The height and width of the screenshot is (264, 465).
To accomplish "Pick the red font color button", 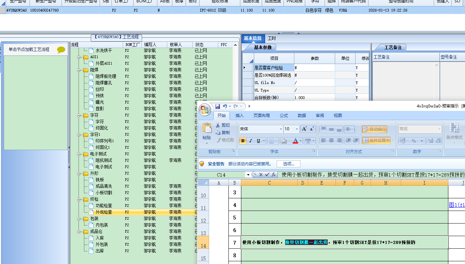I will (295, 141).
